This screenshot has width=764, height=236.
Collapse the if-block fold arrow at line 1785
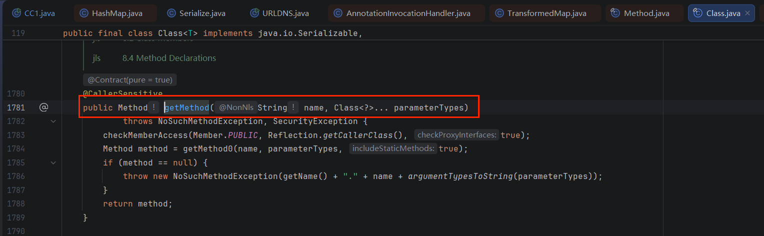click(x=53, y=162)
